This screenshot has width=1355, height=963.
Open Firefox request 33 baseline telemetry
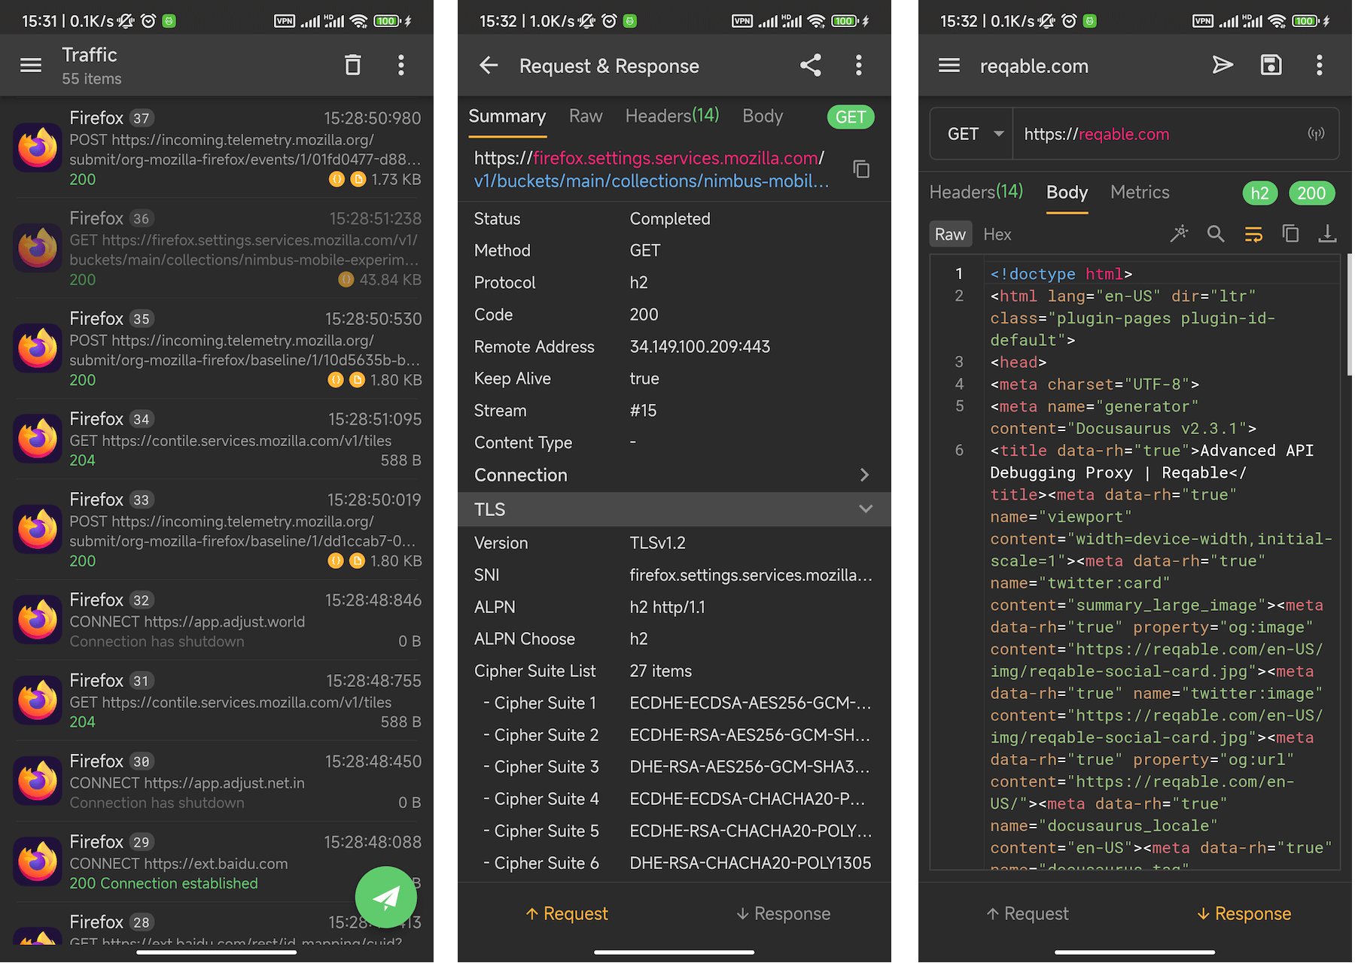(x=217, y=530)
